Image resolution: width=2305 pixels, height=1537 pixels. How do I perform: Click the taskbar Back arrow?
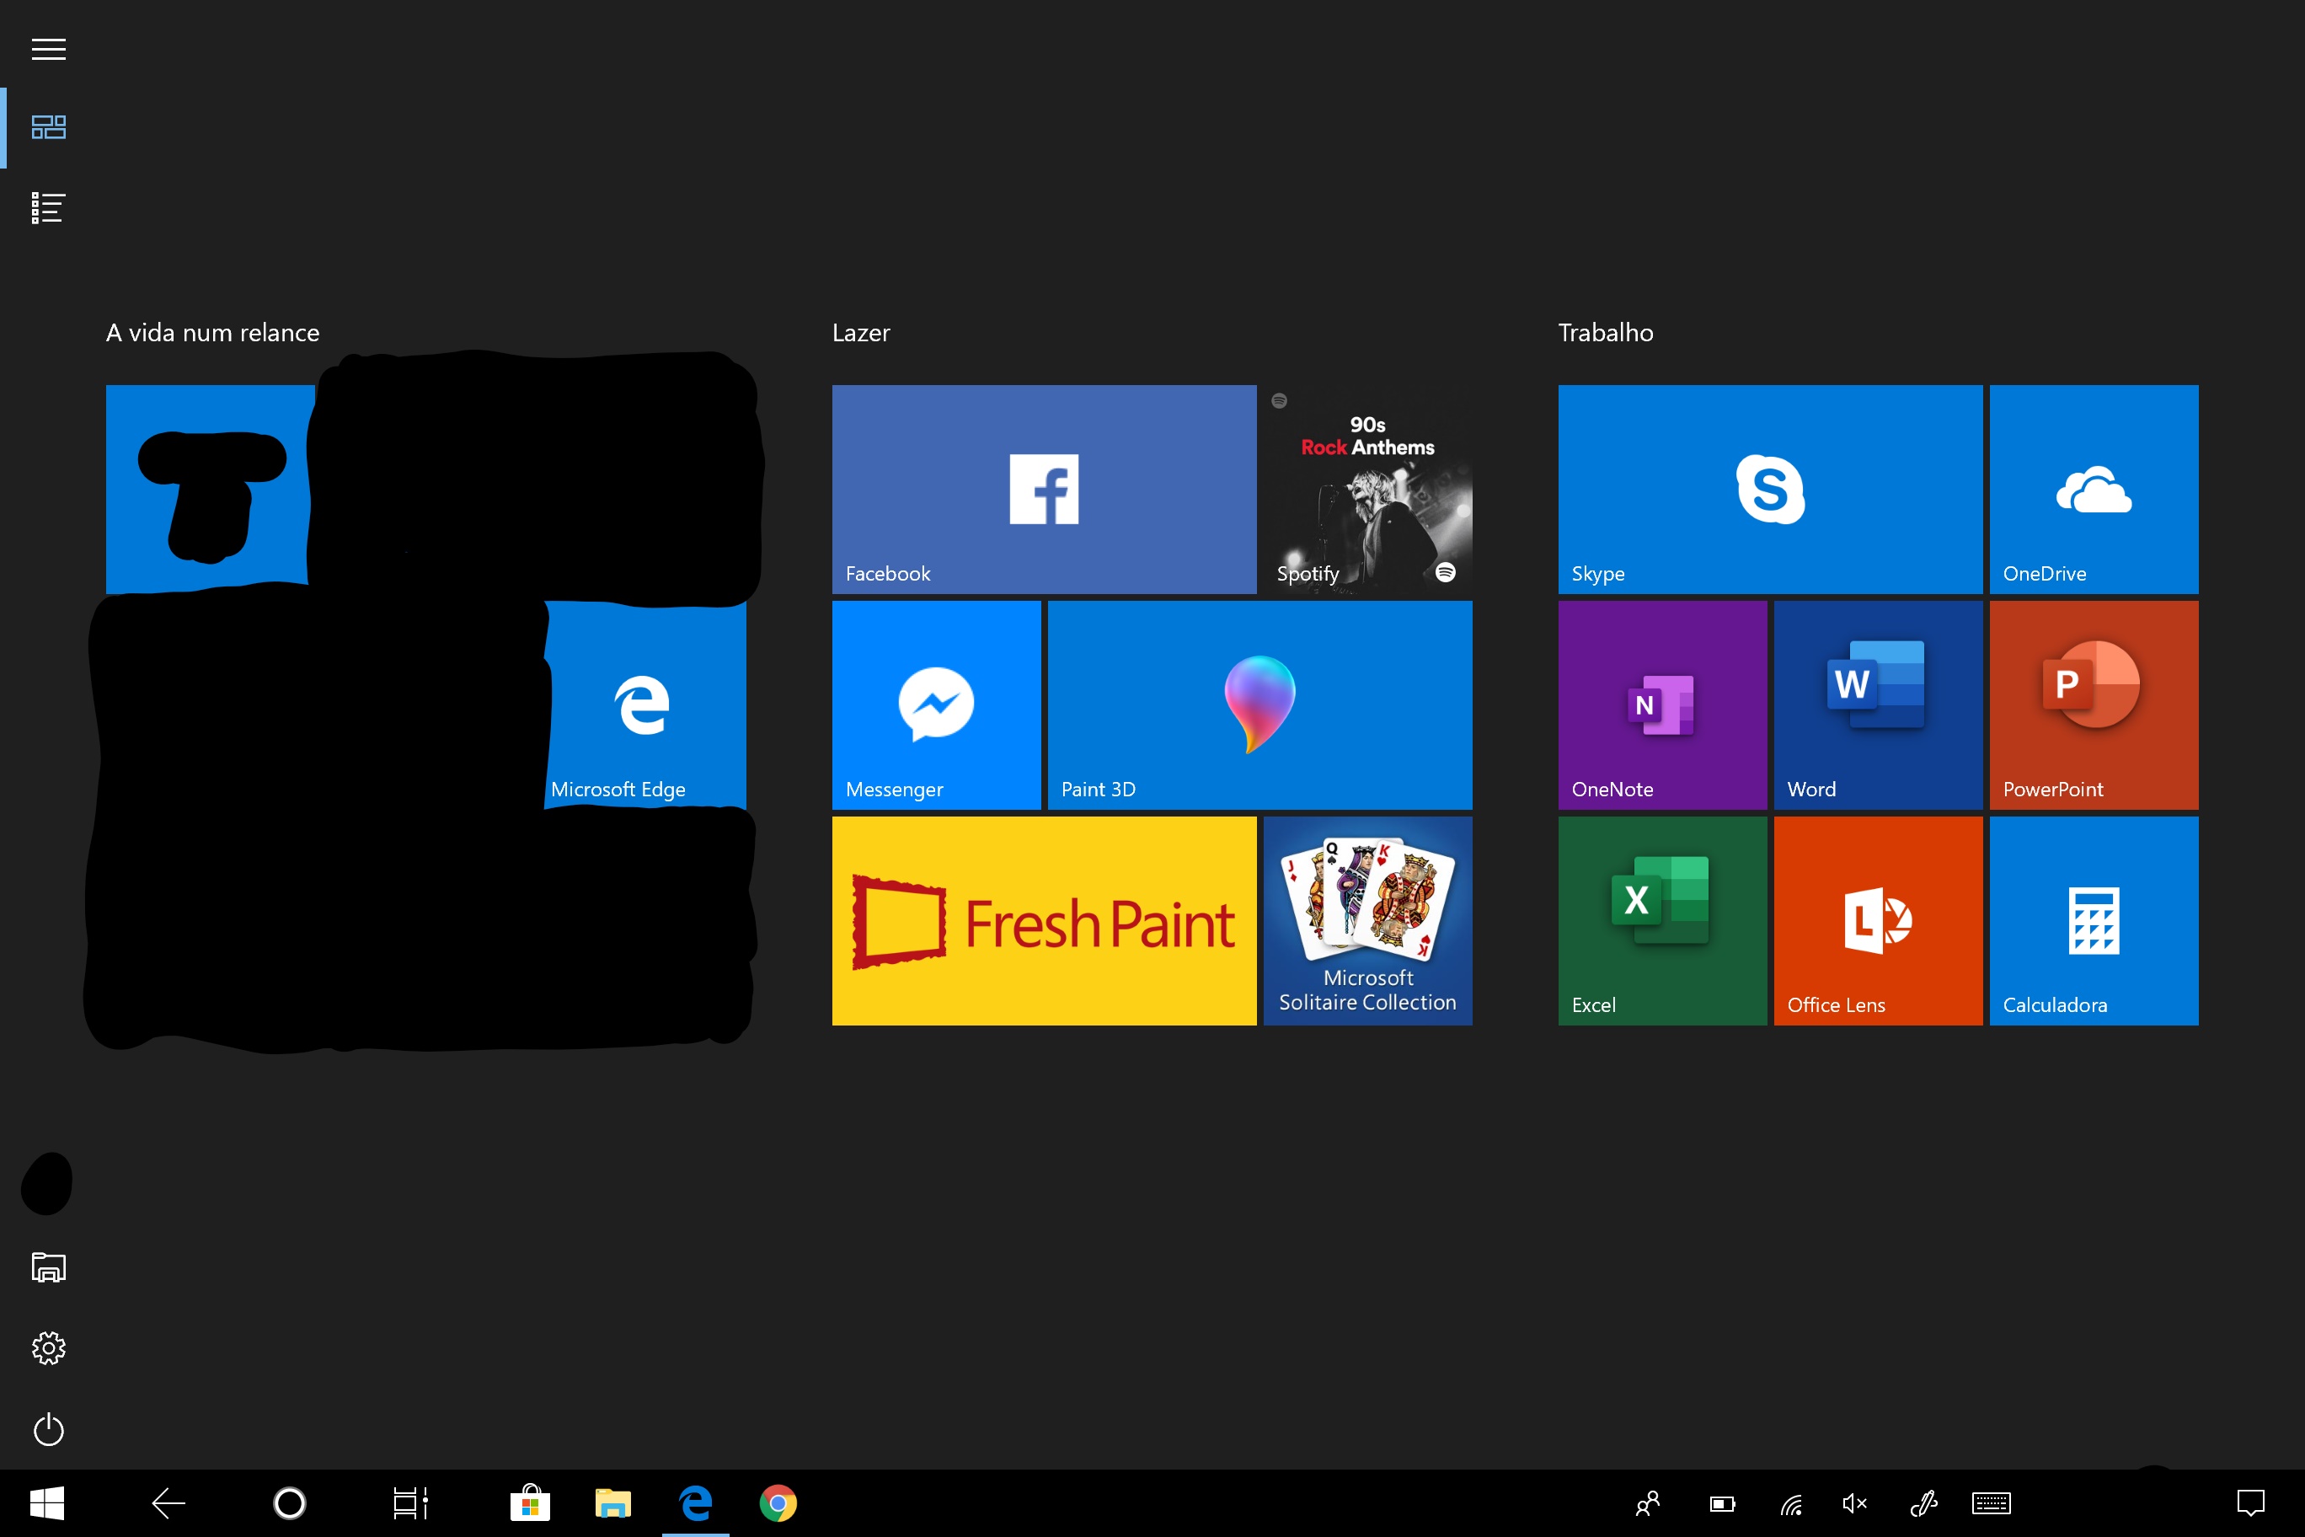coord(168,1502)
